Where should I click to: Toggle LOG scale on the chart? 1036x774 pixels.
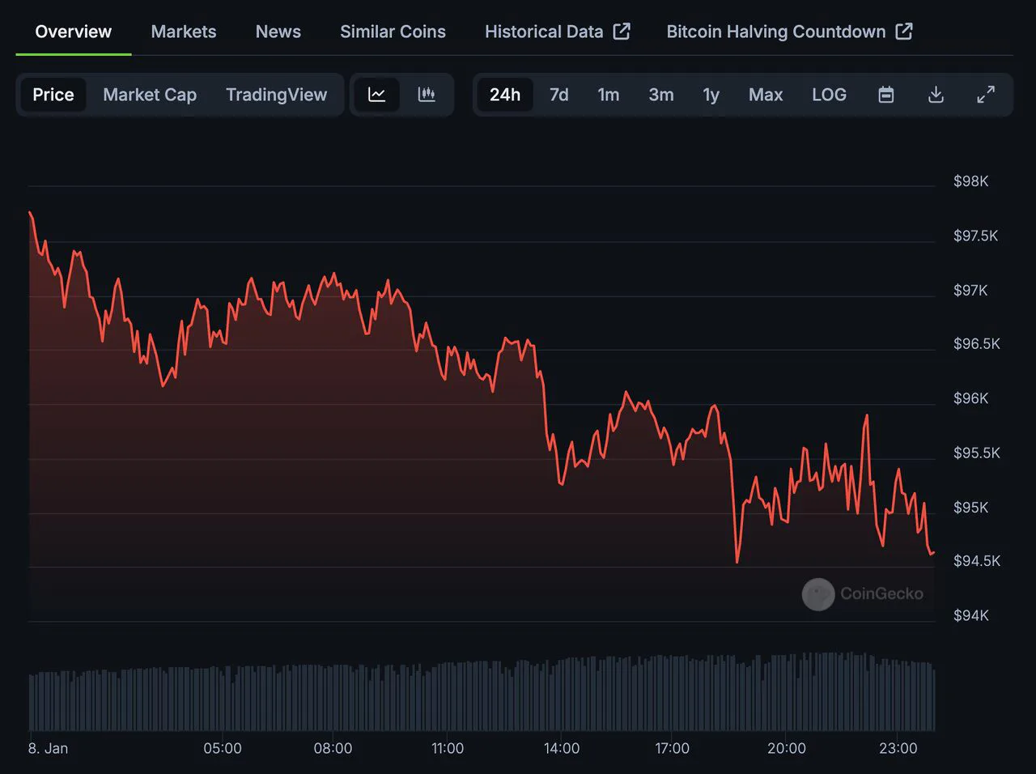(x=829, y=95)
